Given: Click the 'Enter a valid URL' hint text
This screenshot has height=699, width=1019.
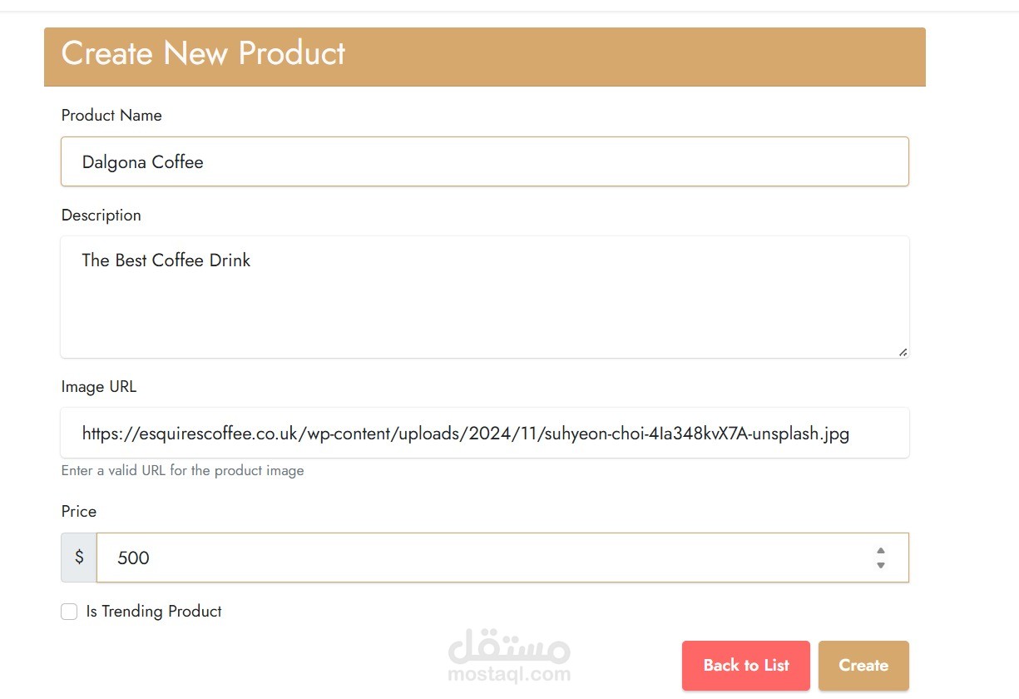Looking at the screenshot, I should 183,471.
